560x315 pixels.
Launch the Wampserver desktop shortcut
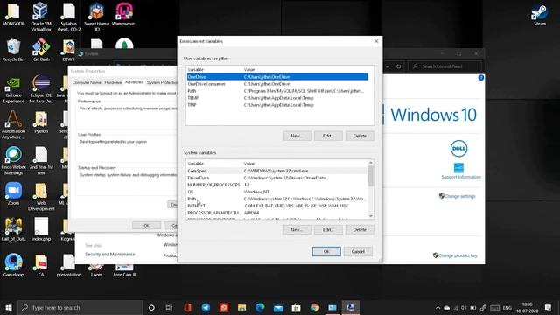[x=124, y=14]
